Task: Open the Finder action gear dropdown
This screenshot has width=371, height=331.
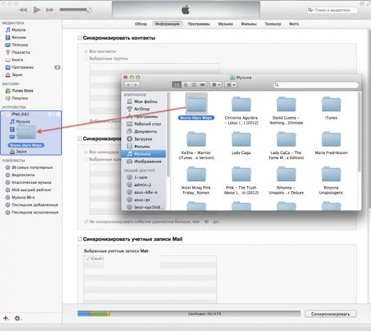Action: [x=216, y=85]
